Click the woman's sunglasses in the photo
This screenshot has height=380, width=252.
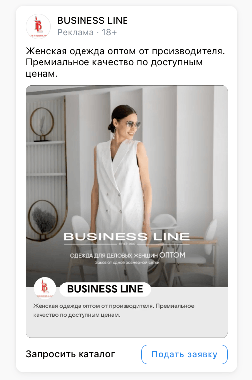click(x=133, y=125)
